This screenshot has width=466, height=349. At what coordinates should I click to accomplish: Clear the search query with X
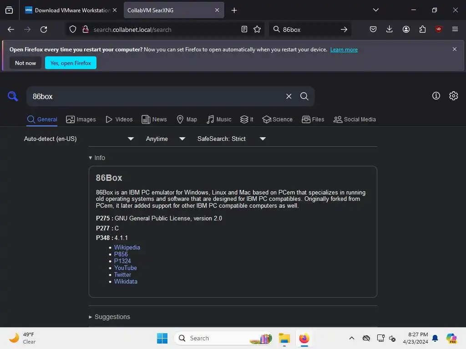[x=289, y=96]
